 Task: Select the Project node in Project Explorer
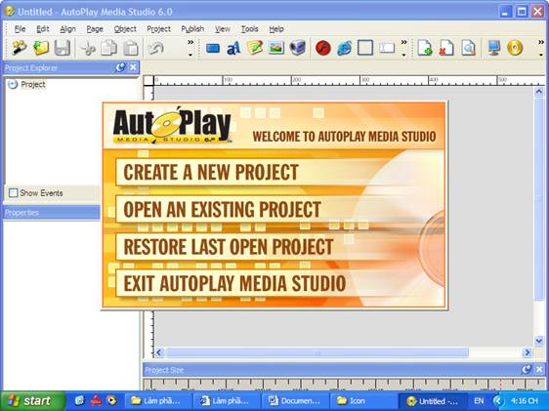tap(33, 84)
